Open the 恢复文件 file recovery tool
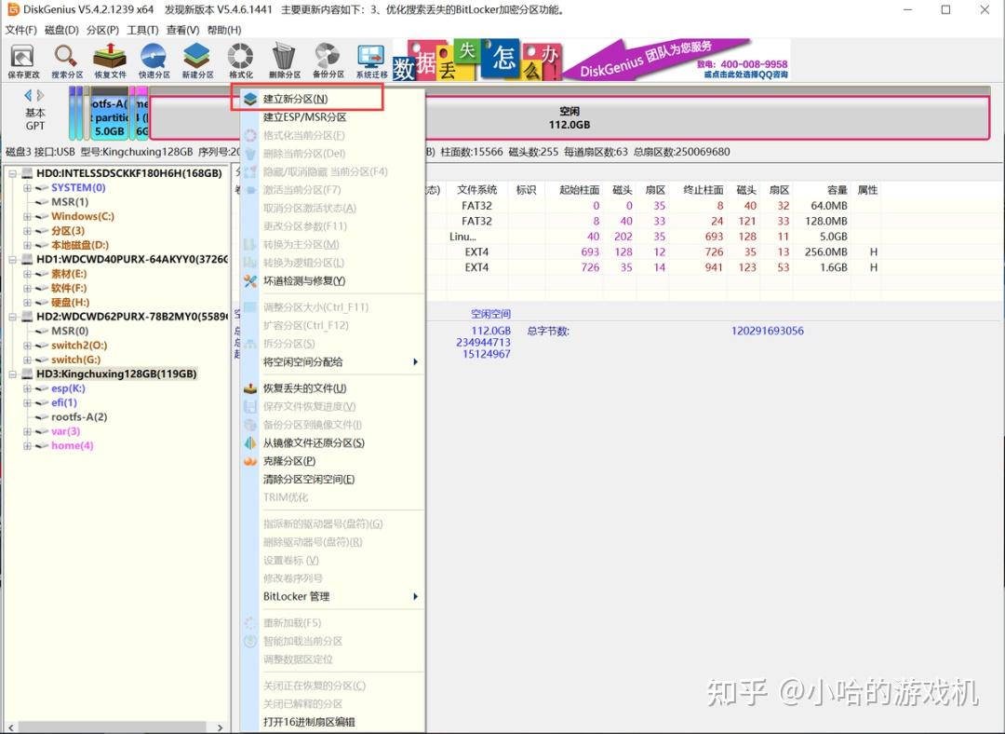Viewport: 1005px width, 734px height. (x=109, y=61)
